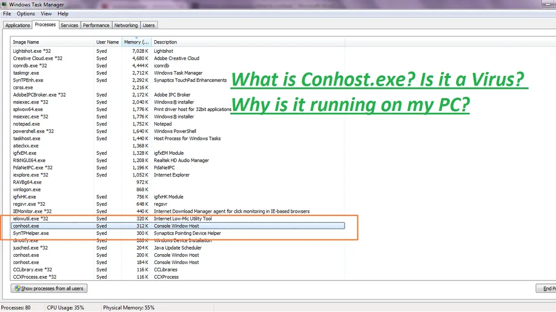Switch to the Users tab
The height and width of the screenshot is (312, 556).
149,25
